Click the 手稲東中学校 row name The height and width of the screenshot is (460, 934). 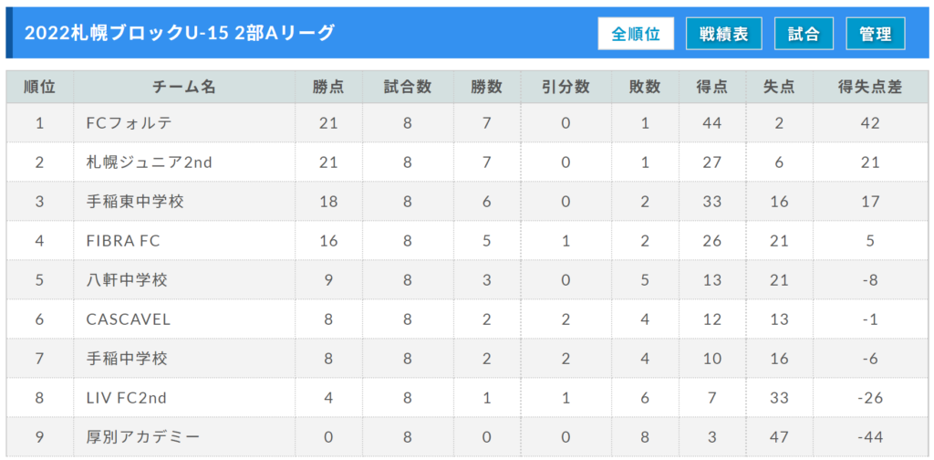click(x=135, y=202)
